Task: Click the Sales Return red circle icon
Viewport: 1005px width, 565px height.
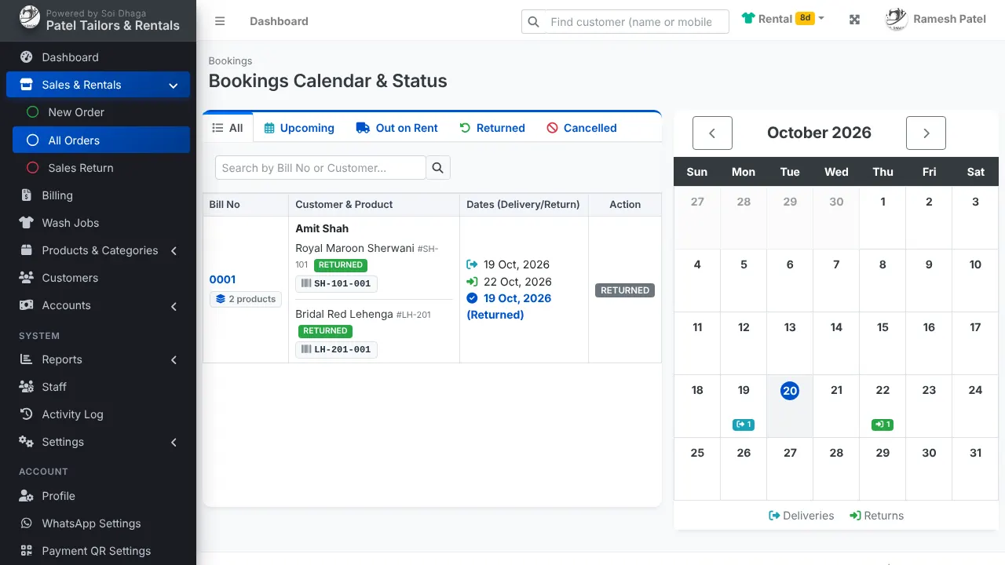Action: tap(32, 168)
